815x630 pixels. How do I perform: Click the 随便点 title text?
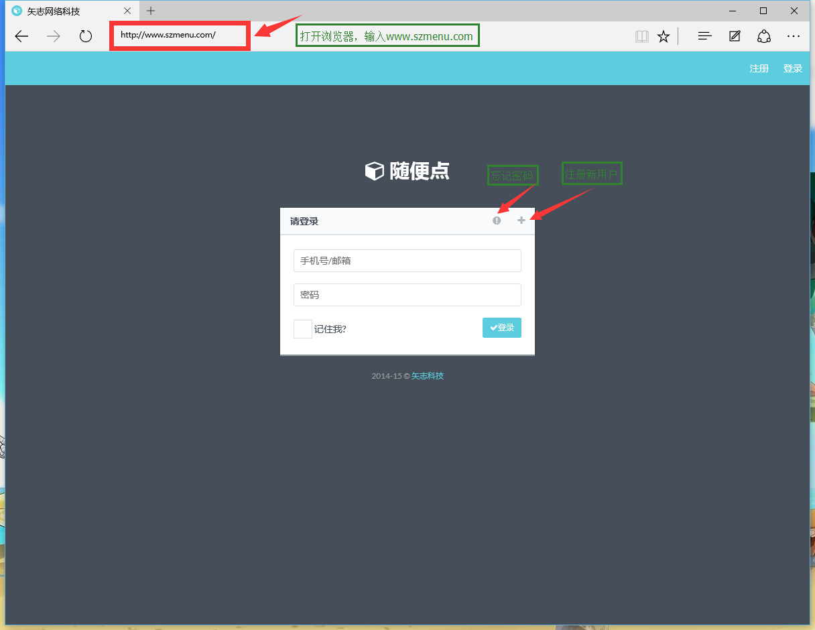[420, 172]
